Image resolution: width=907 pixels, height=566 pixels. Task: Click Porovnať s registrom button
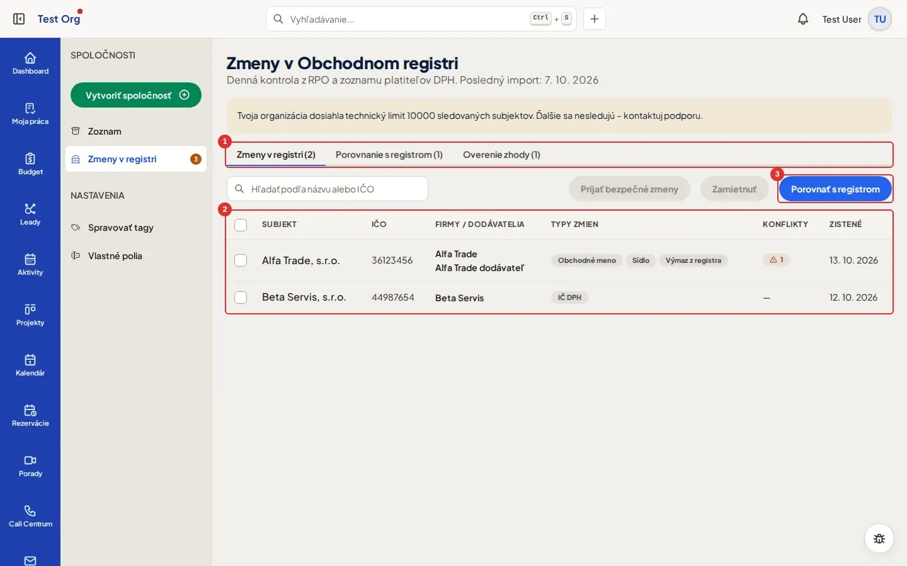pos(835,189)
